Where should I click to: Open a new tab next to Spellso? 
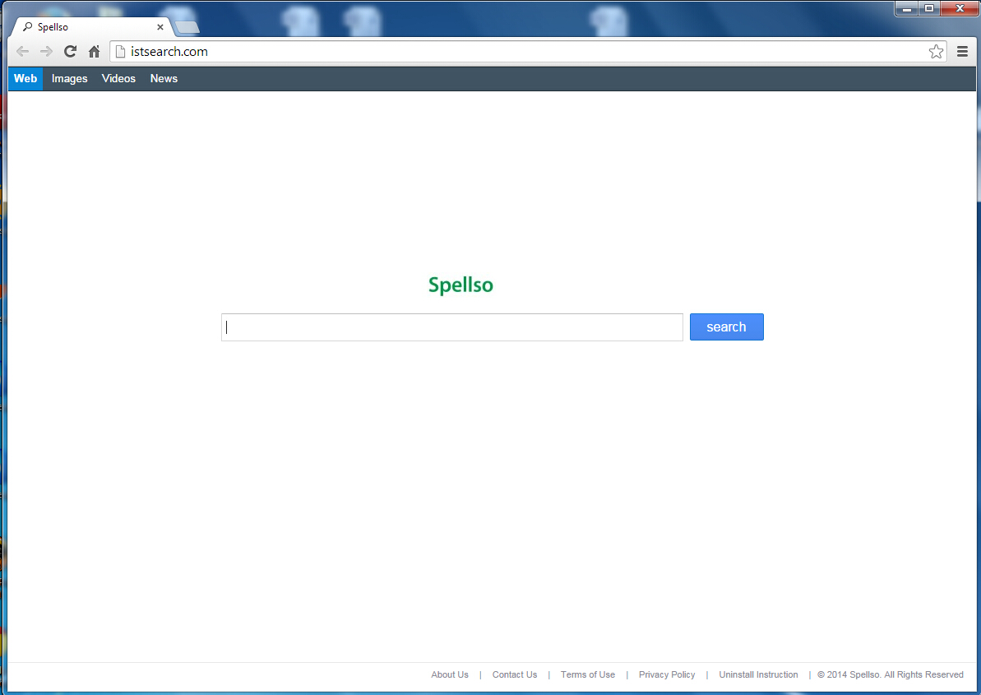coord(187,27)
